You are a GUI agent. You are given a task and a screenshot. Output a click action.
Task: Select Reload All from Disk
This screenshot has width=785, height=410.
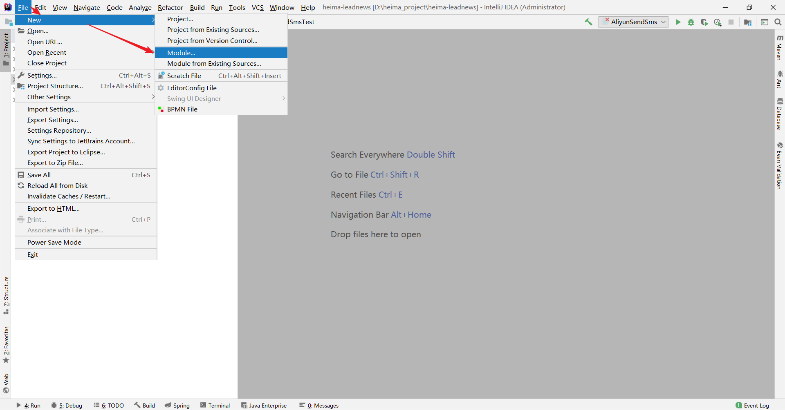85,185
